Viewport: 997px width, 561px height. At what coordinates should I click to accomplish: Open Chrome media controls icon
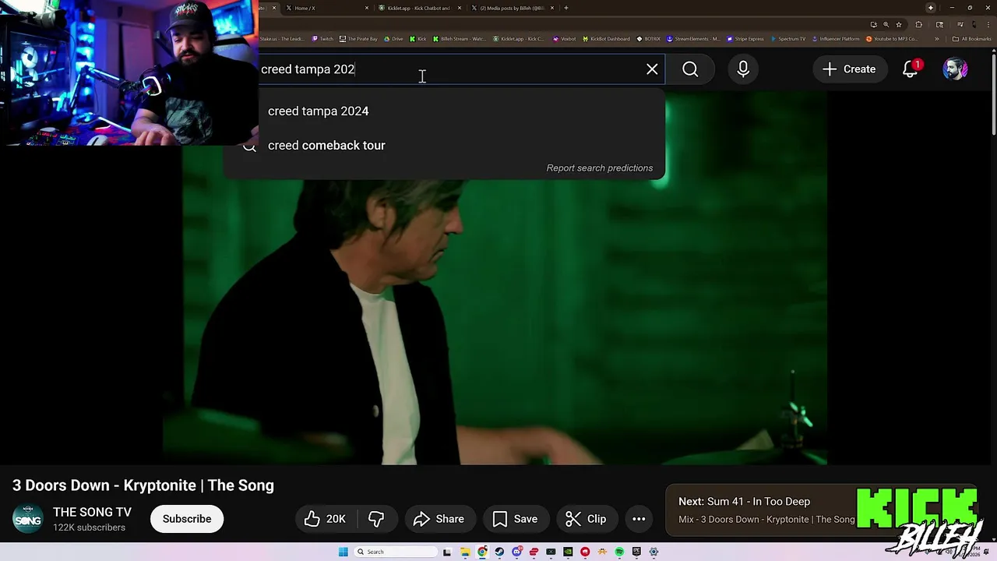960,24
